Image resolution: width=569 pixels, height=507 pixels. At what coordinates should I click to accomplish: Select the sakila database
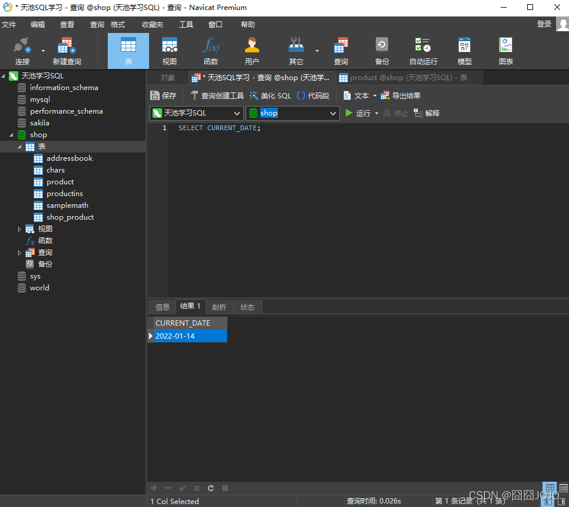pos(39,123)
